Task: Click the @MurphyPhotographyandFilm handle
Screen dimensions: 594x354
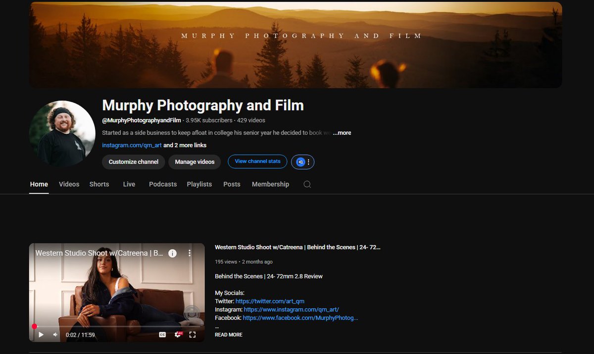Action: click(x=142, y=120)
